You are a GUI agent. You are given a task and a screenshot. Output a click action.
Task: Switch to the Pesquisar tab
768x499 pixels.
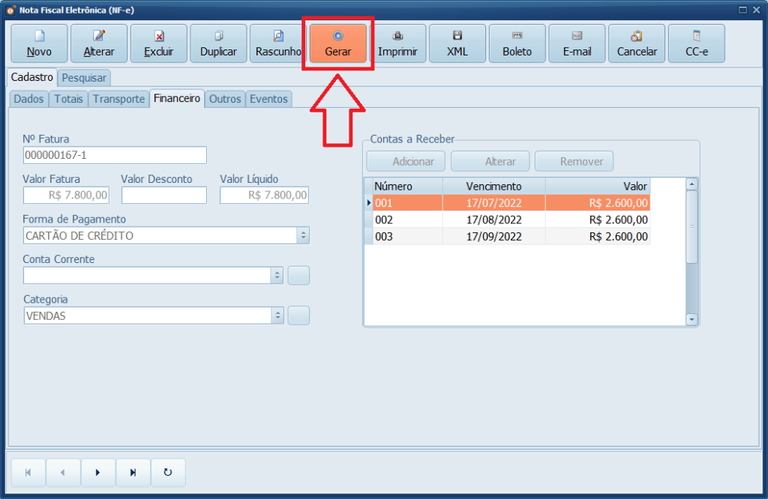(85, 77)
